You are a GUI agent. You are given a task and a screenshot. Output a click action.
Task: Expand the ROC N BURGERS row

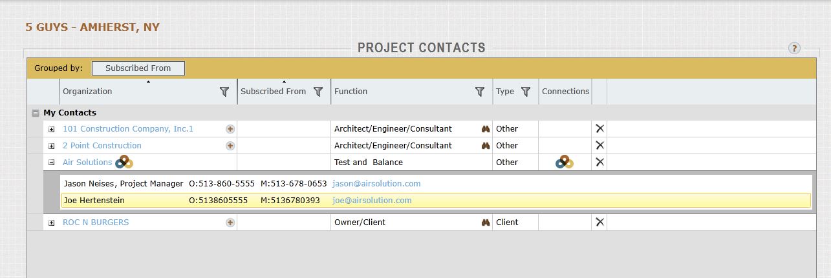point(52,223)
